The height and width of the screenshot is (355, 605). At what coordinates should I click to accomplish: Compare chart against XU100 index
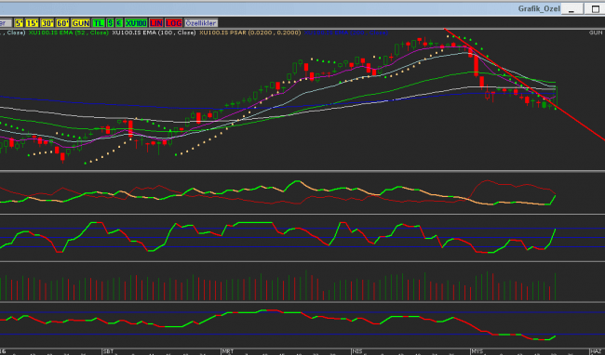136,23
